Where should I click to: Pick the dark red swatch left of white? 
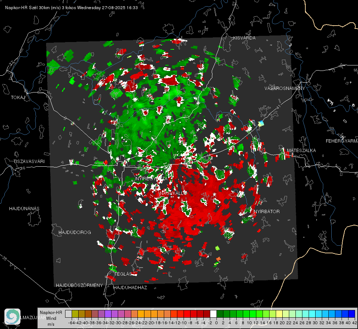tap(207, 314)
